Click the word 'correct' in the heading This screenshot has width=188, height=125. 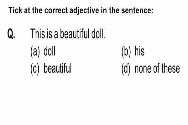coord(56,11)
